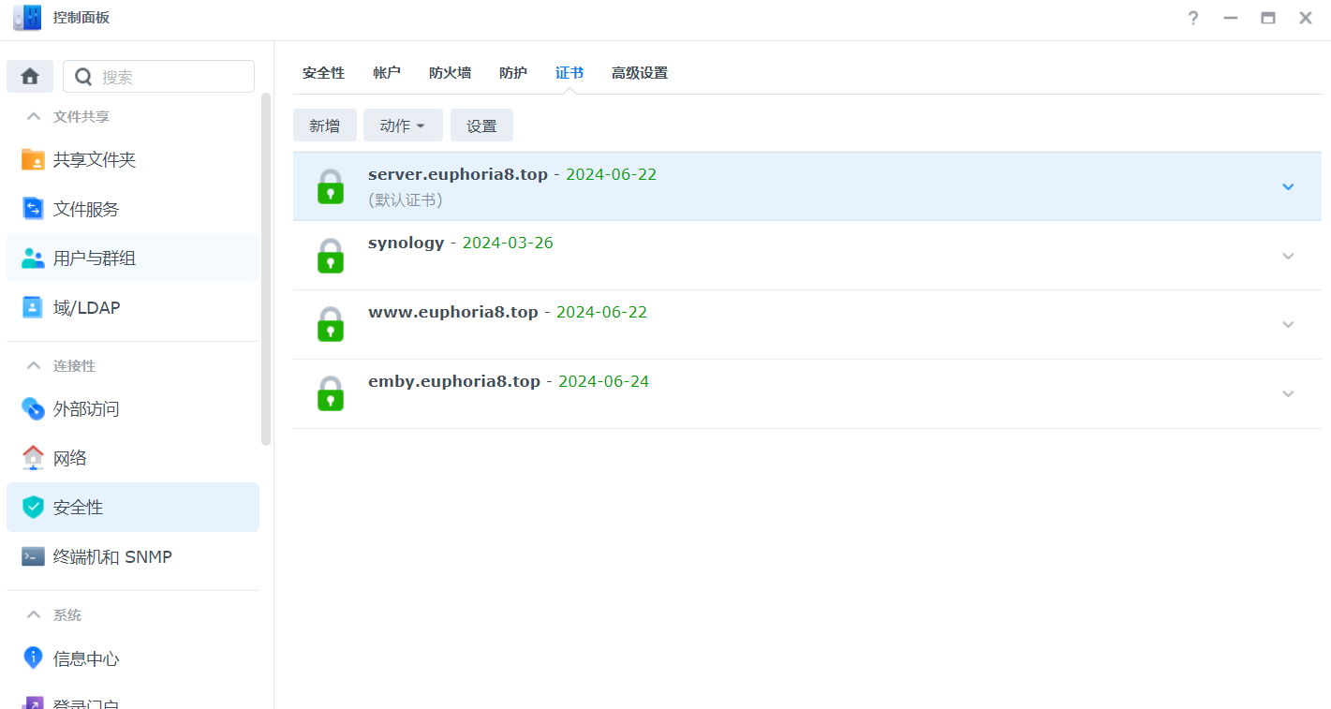1331x709 pixels.
Task: Open File Services (文件服务) icon
Action: [33, 209]
